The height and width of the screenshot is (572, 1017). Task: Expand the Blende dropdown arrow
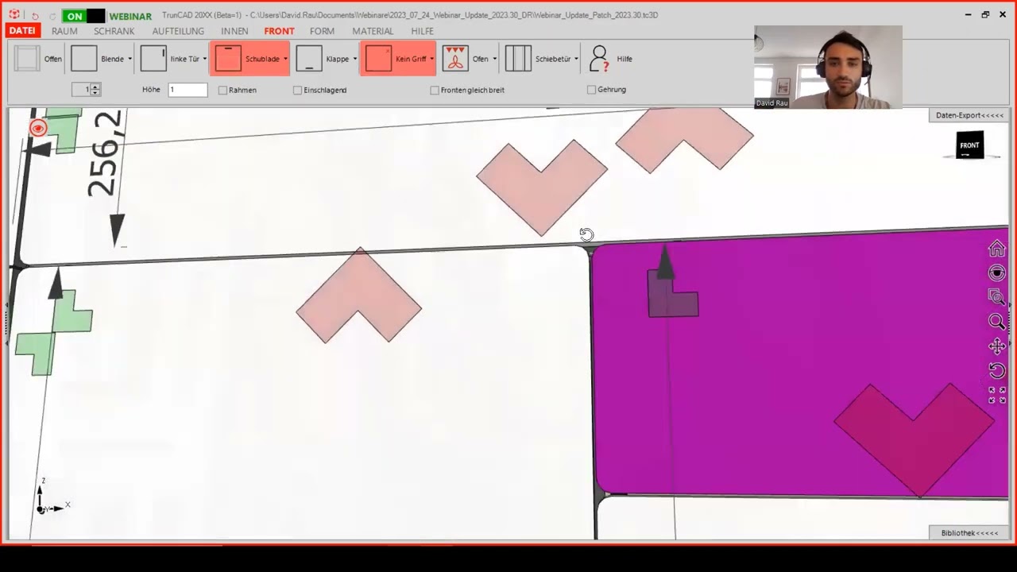[130, 59]
